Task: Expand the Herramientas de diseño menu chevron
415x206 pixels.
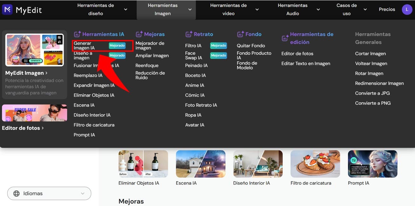Action: [126, 10]
